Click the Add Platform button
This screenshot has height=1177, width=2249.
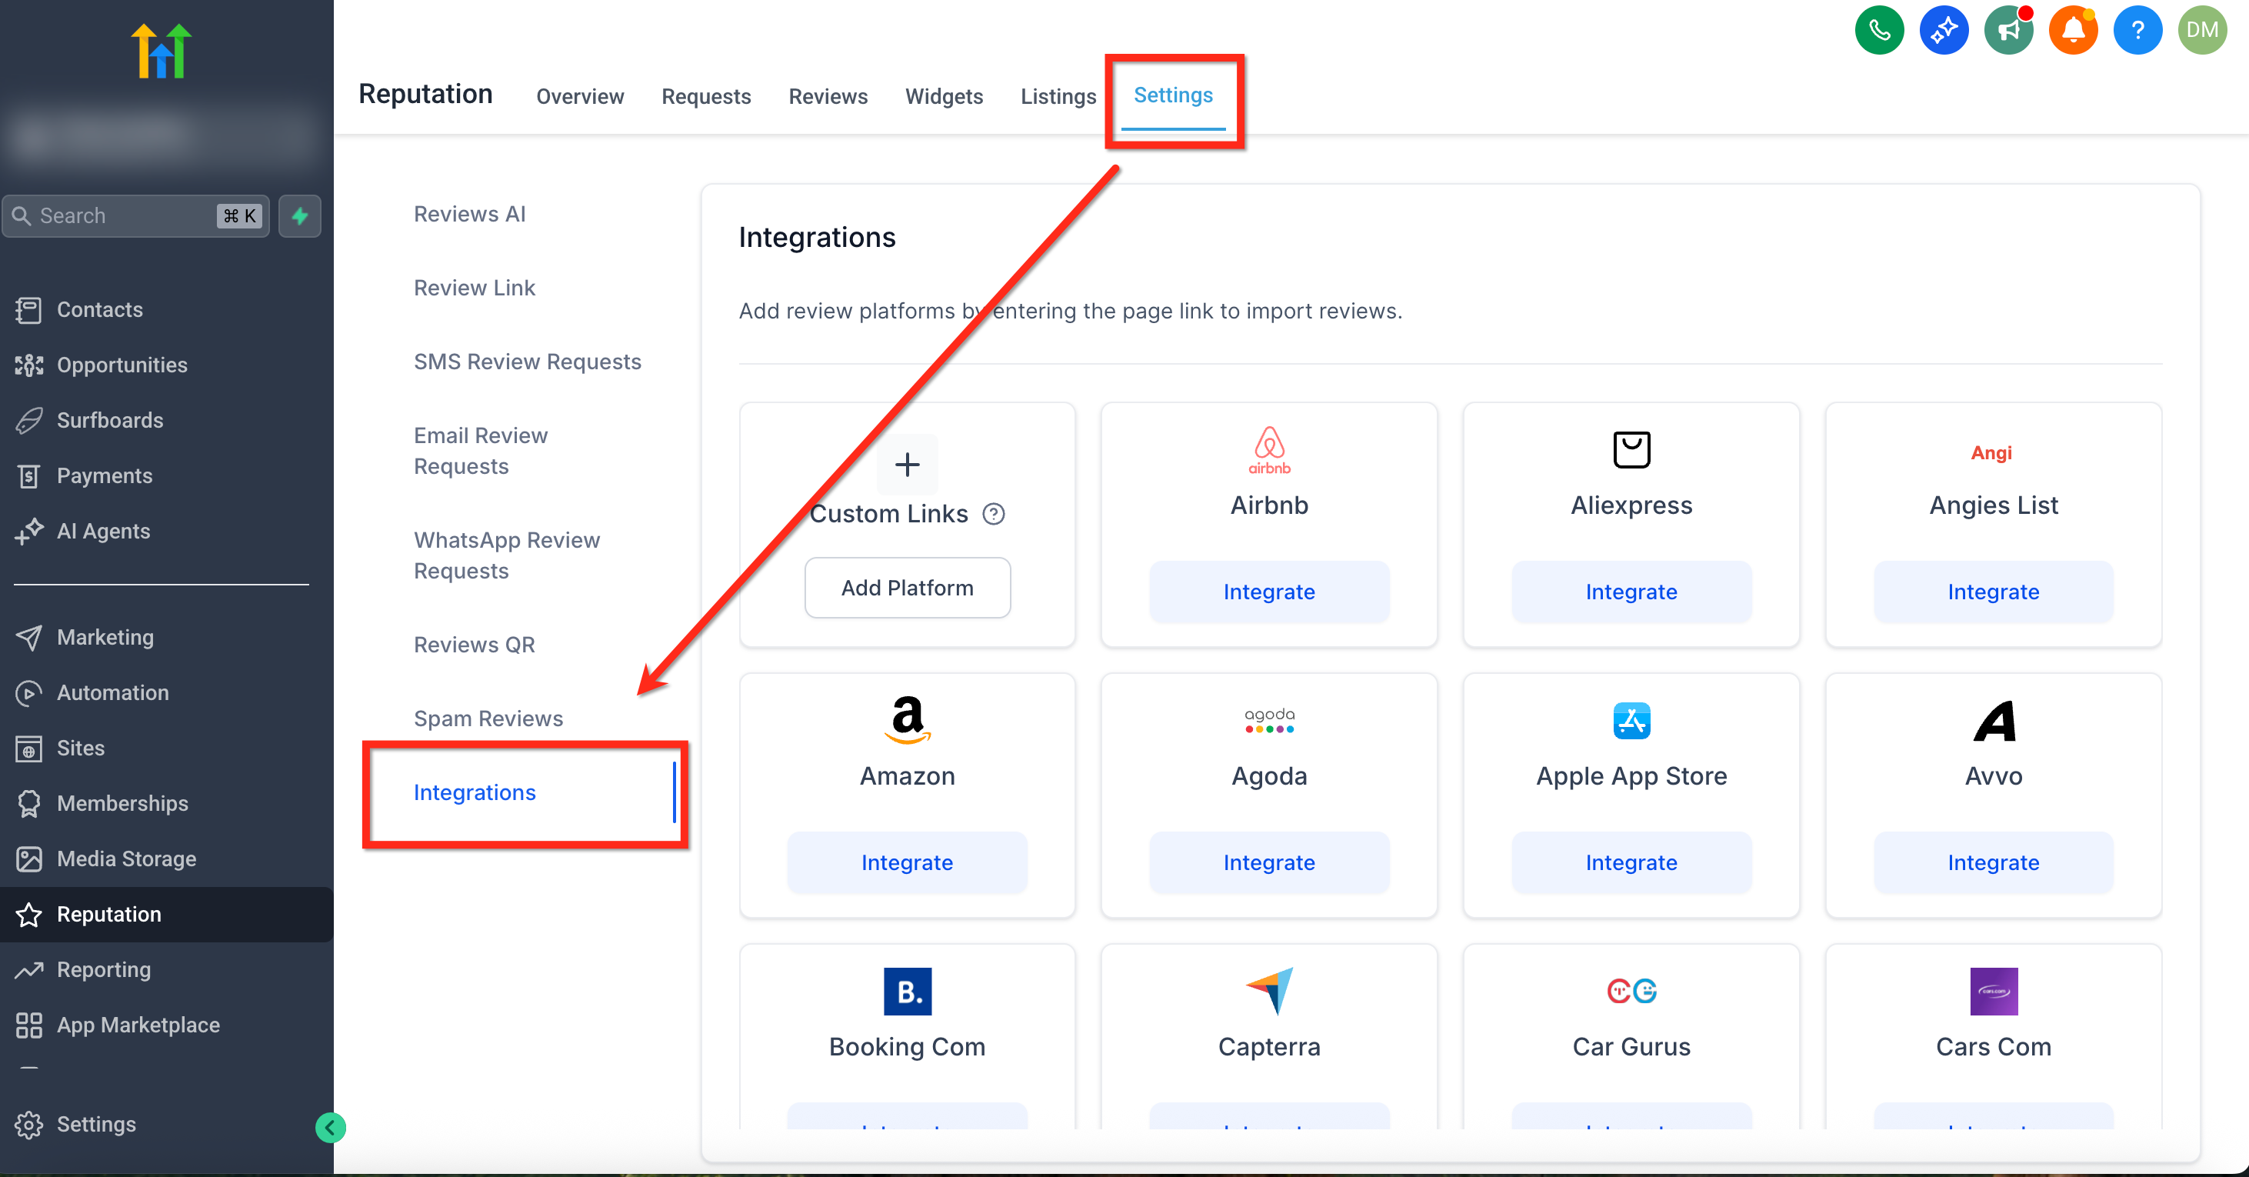(x=907, y=588)
